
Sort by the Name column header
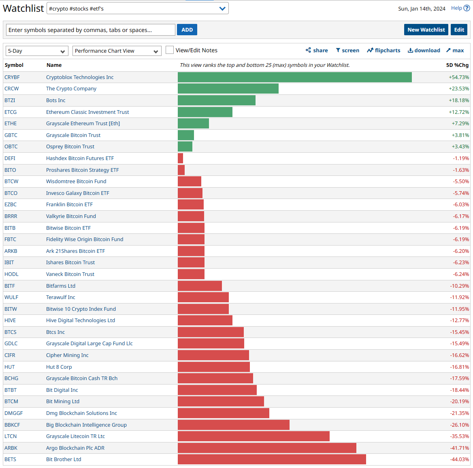(x=54, y=65)
